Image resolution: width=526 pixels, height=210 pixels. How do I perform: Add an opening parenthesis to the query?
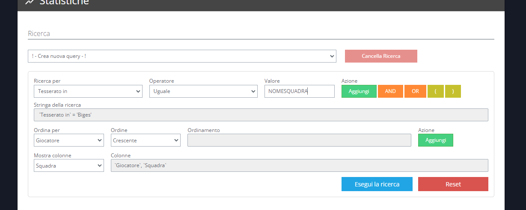(x=435, y=91)
